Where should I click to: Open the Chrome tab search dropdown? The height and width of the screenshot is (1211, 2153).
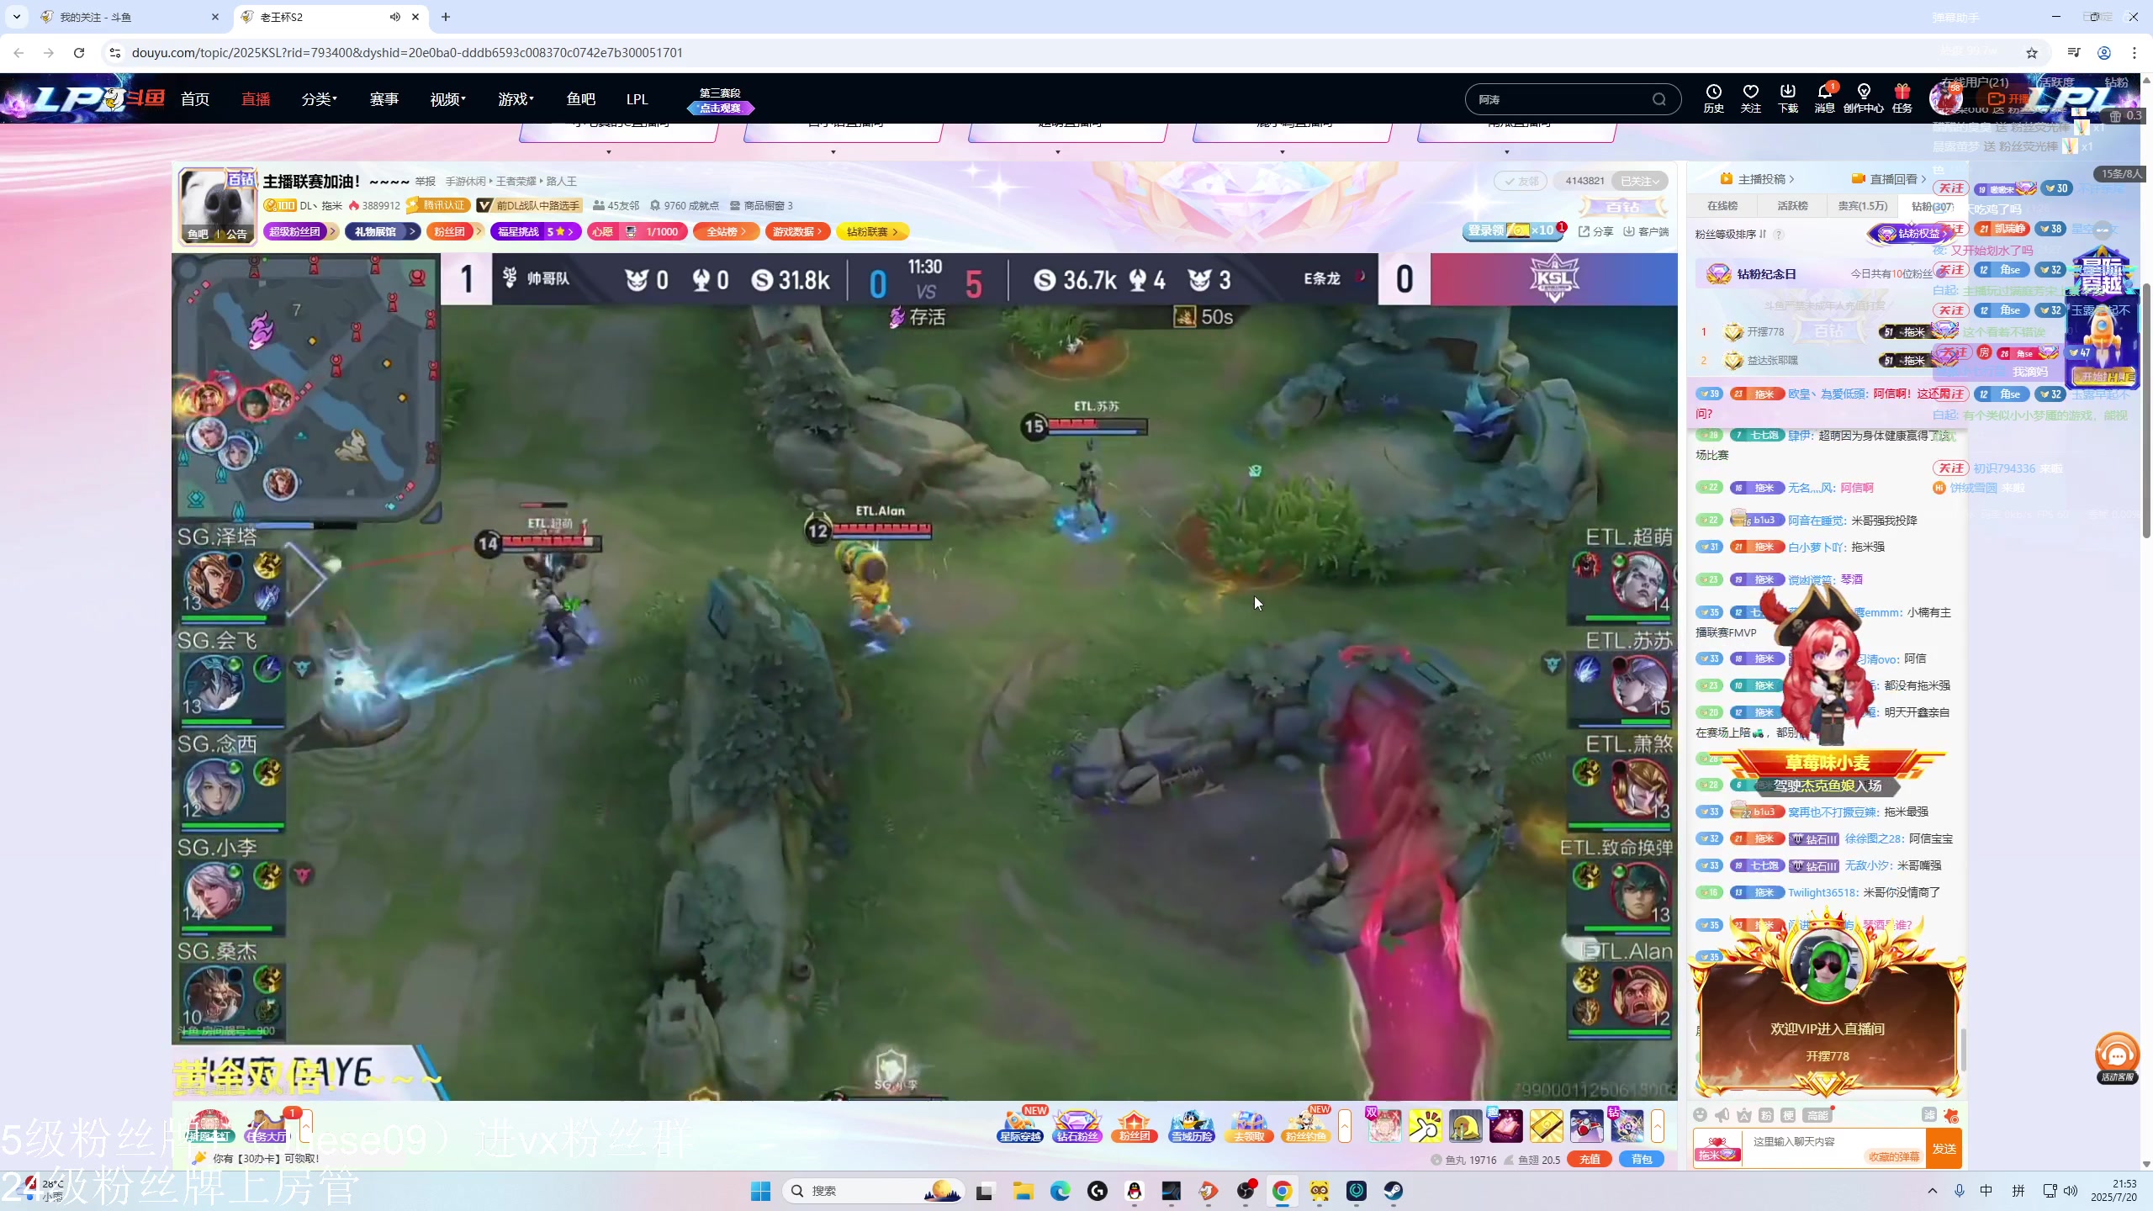pyautogui.click(x=17, y=17)
